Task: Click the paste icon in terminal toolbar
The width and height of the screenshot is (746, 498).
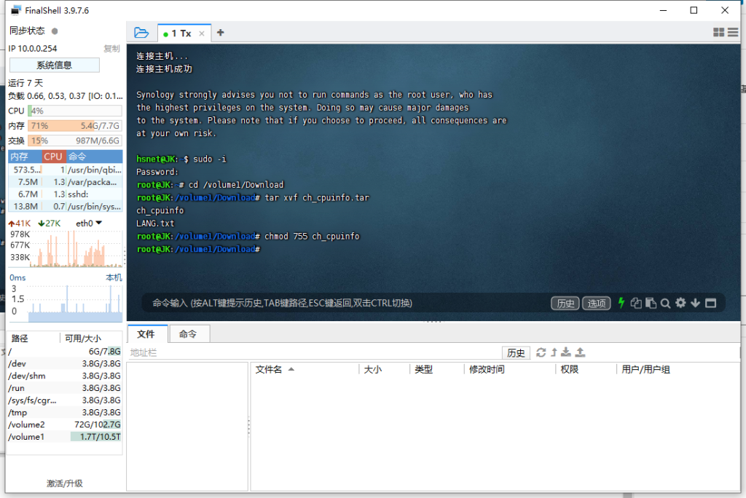Action: (x=651, y=303)
